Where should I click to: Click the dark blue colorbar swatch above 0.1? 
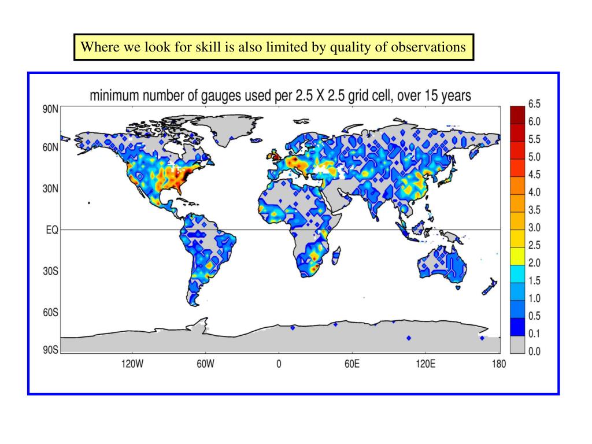point(517,327)
